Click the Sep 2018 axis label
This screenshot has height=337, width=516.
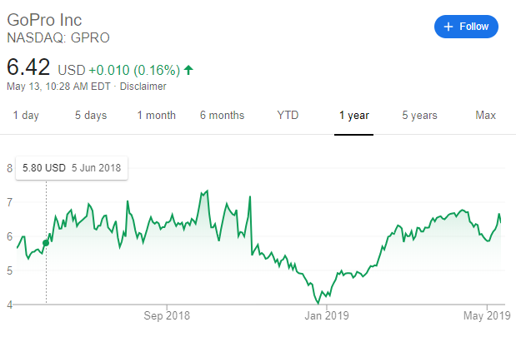coord(167,315)
